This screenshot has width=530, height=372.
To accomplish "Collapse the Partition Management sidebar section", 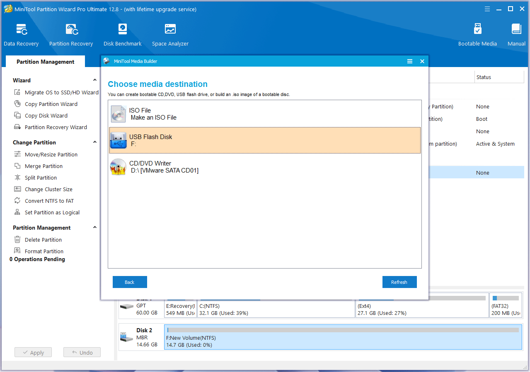I will [94, 228].
